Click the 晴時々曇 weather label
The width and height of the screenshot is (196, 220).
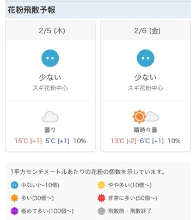coord(145,130)
